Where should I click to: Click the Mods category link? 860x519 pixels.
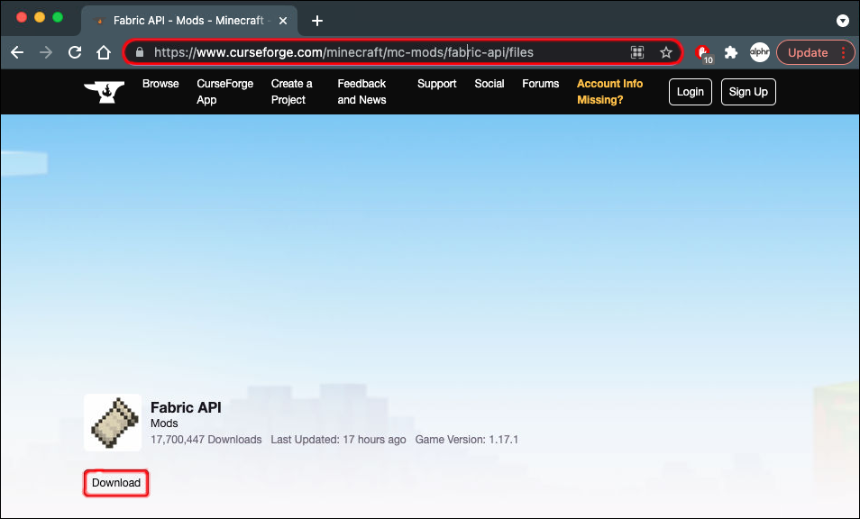tap(164, 423)
